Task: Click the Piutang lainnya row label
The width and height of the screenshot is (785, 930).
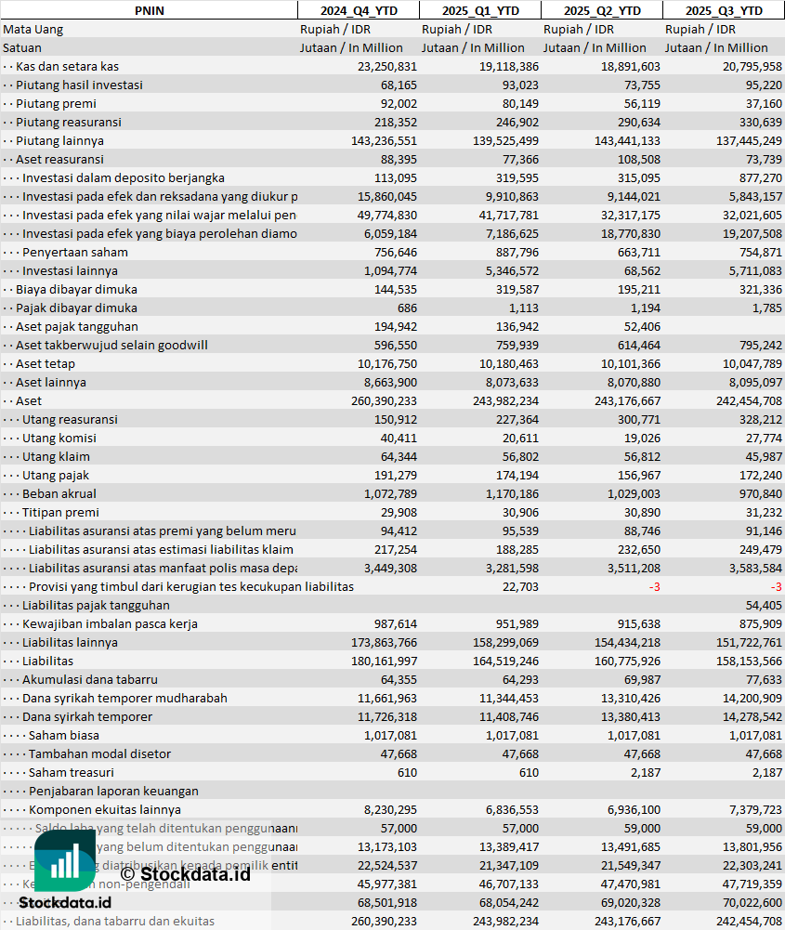Action: (59, 140)
